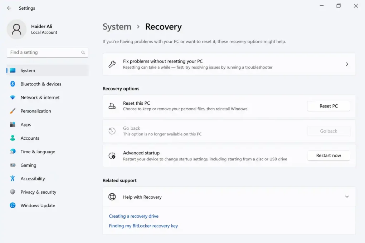The height and width of the screenshot is (243, 365).
Task: Open Accessibility settings
Action: click(48, 179)
